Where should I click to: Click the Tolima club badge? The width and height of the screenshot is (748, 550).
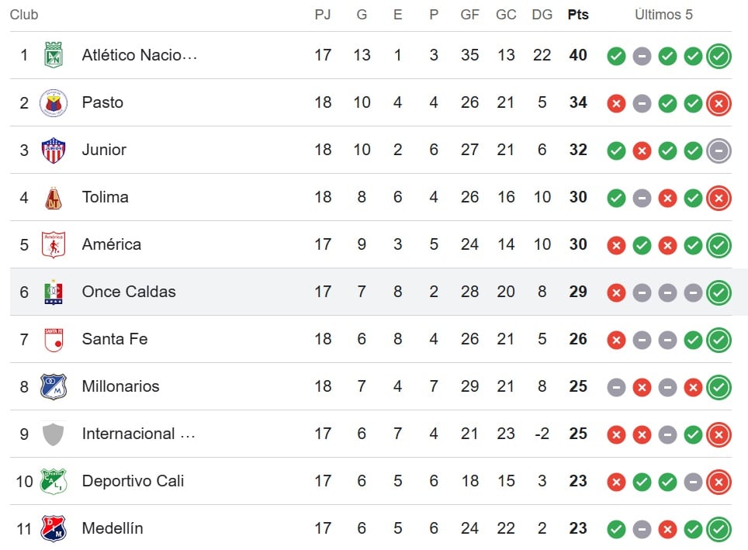[53, 197]
